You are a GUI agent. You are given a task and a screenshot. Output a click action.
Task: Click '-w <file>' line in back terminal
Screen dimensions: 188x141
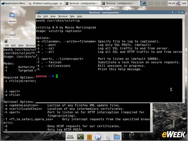click(x=12, y=95)
